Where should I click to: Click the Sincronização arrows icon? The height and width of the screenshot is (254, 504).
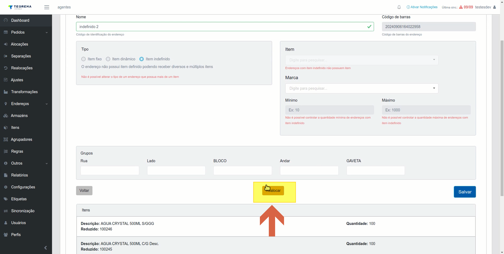click(x=6, y=211)
